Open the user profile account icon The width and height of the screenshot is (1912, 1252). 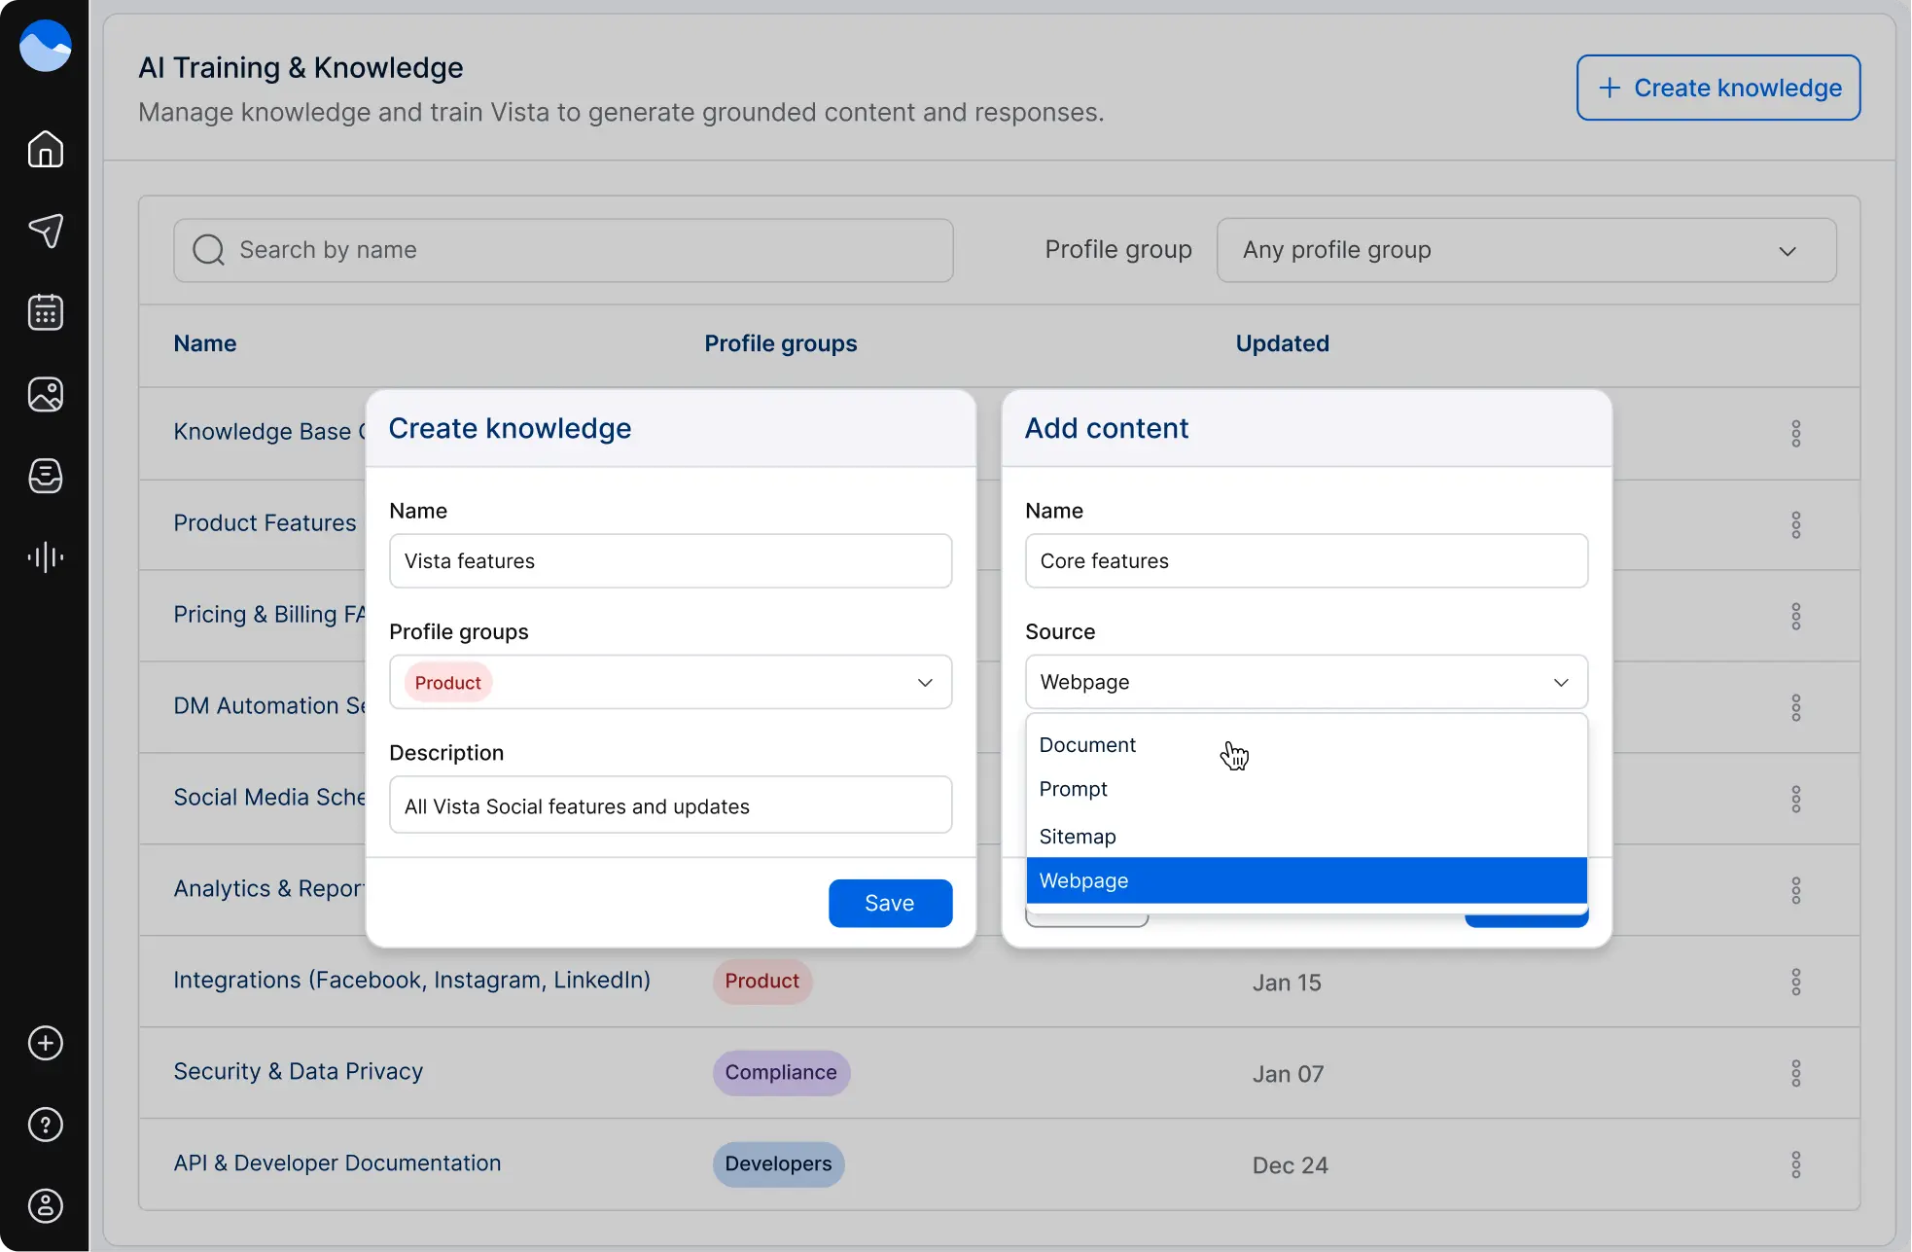[x=46, y=1206]
